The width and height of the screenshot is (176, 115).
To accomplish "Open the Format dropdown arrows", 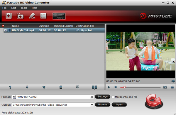I will coord(92,97).
